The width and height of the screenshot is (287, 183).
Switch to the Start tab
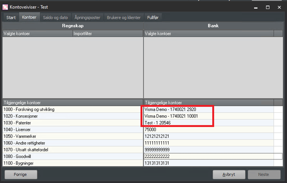11,18
